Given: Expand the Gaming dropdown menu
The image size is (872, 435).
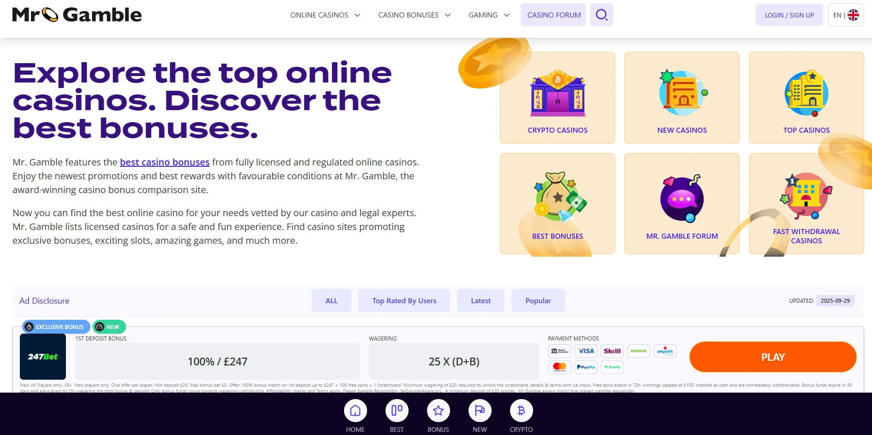Looking at the screenshot, I should click(x=489, y=15).
